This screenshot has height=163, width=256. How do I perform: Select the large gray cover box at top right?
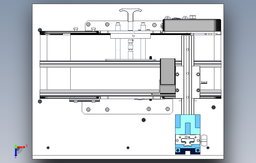point(192,25)
